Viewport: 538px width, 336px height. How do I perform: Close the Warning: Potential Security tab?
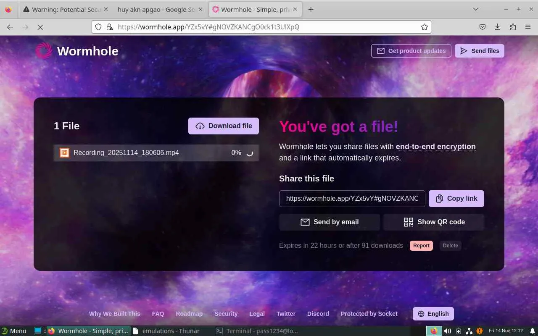[105, 9]
